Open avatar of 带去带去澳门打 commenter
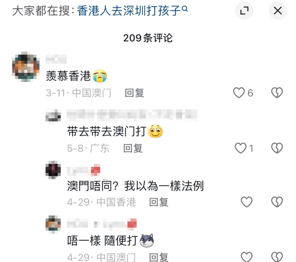This screenshot has height=262, width=296. tap(53, 116)
